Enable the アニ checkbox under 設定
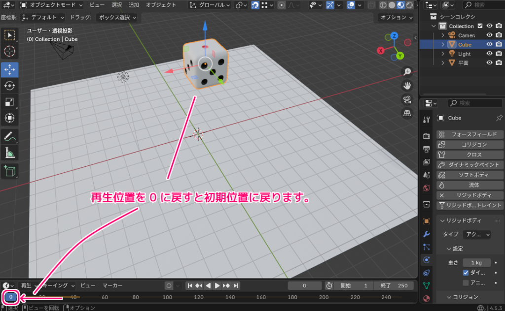505x311 pixels. (466, 282)
